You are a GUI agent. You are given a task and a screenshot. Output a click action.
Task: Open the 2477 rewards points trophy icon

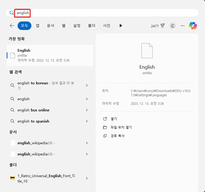[x=158, y=26]
